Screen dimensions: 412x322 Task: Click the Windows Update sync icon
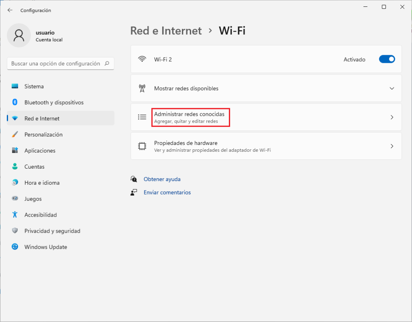pos(15,247)
